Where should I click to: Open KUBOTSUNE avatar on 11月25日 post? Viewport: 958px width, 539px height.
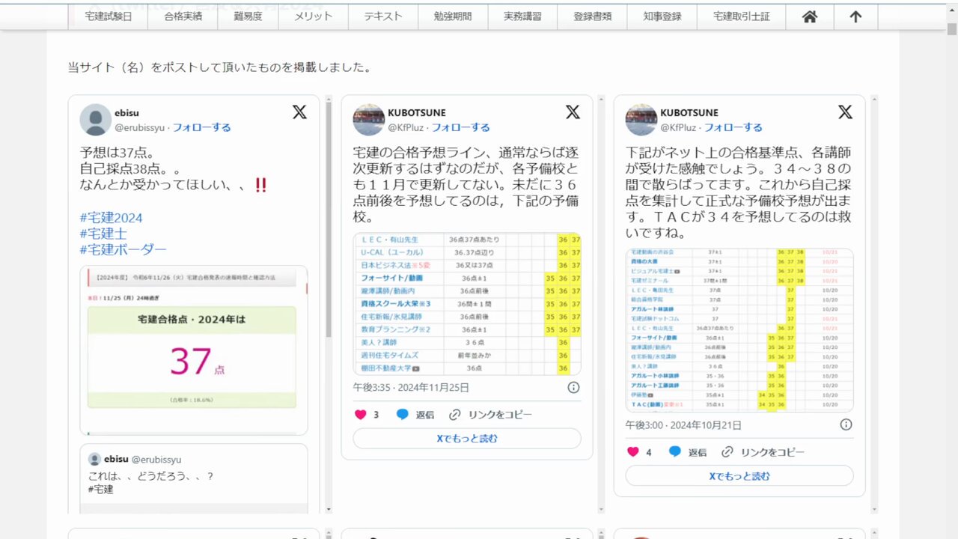coord(369,120)
